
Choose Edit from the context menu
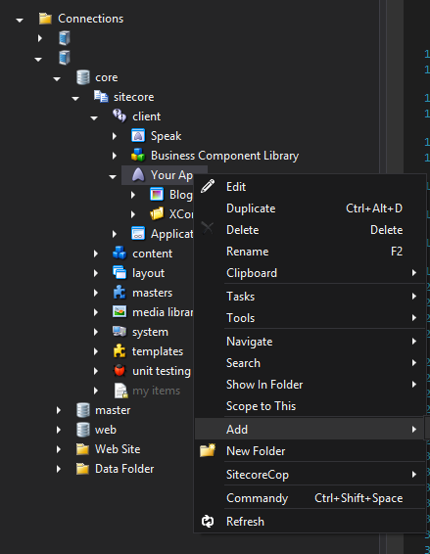310,187
